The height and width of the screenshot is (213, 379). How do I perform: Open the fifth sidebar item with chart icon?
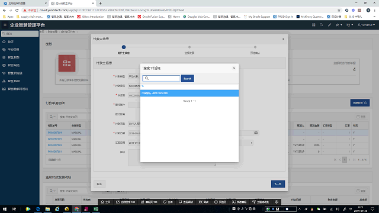(x=20, y=73)
